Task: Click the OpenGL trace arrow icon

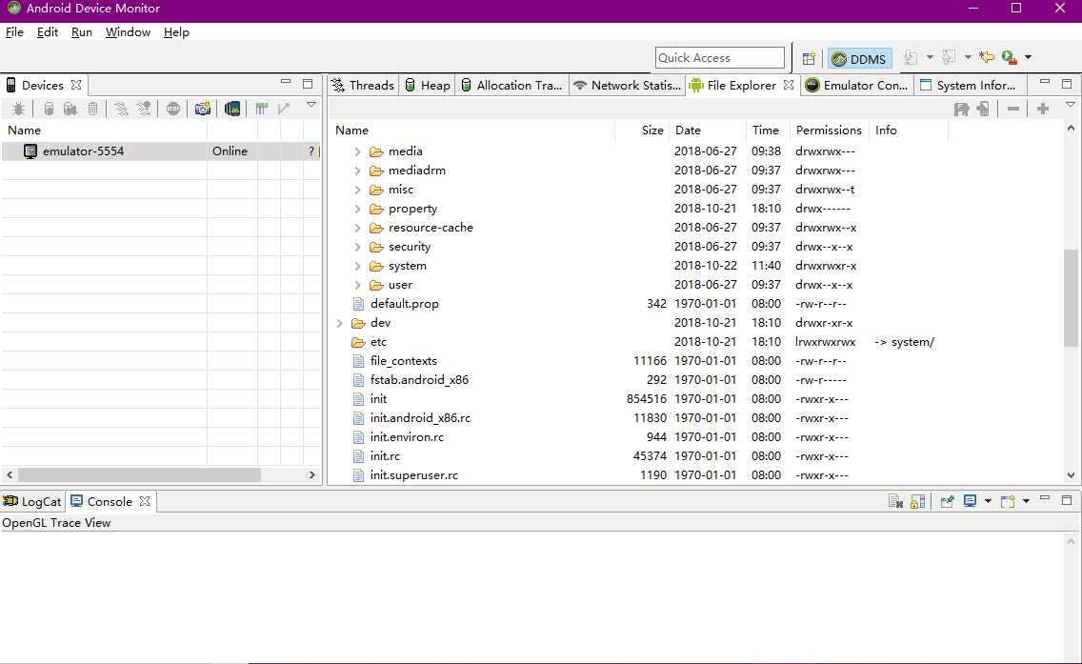Action: click(284, 109)
